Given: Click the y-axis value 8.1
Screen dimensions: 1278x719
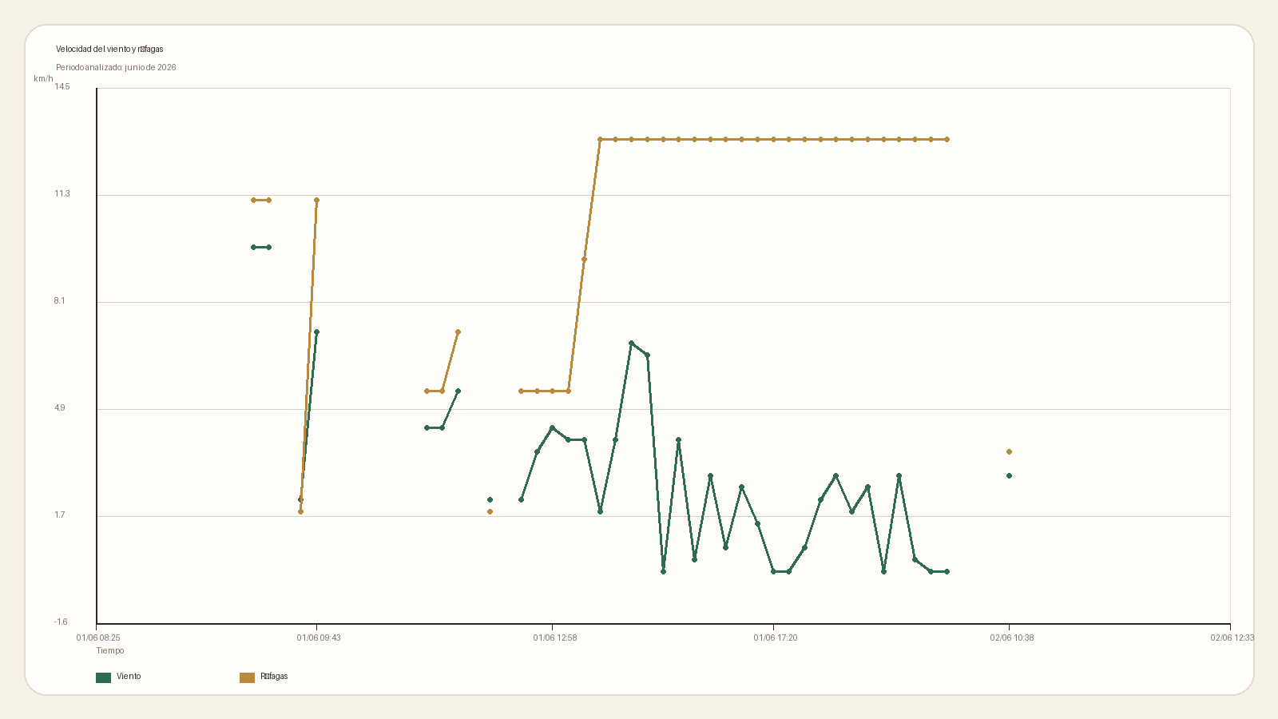Looking at the screenshot, I should tap(60, 301).
